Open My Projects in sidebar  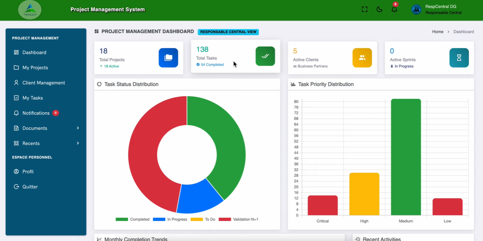point(35,68)
